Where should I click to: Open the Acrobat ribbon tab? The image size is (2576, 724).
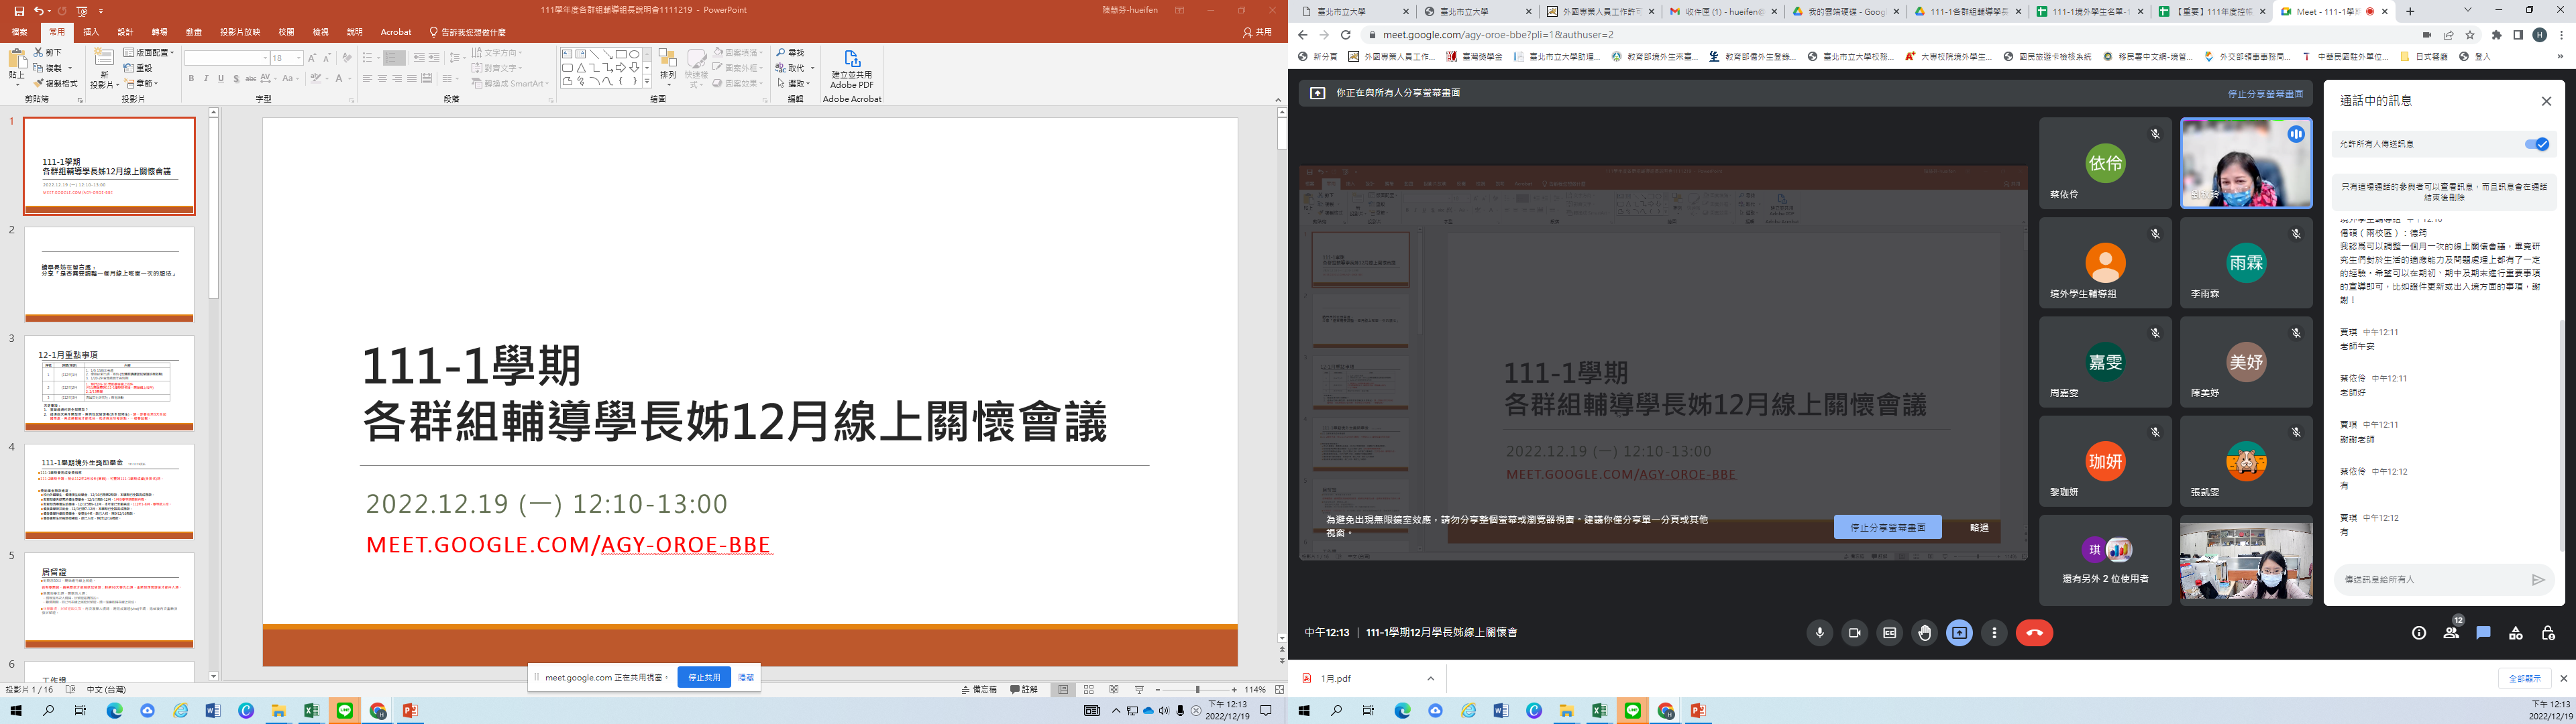396,32
